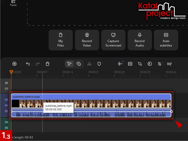Mute the main video track audio

coord(6,105)
